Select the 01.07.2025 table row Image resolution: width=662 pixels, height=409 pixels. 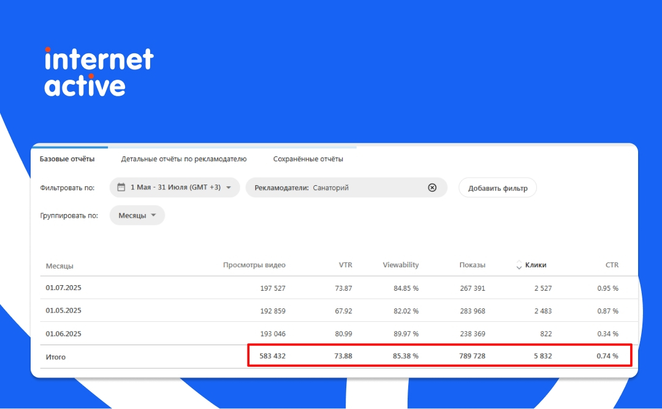[339, 288]
